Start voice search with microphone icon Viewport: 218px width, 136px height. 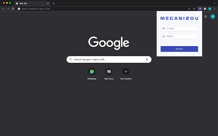[x=147, y=60]
